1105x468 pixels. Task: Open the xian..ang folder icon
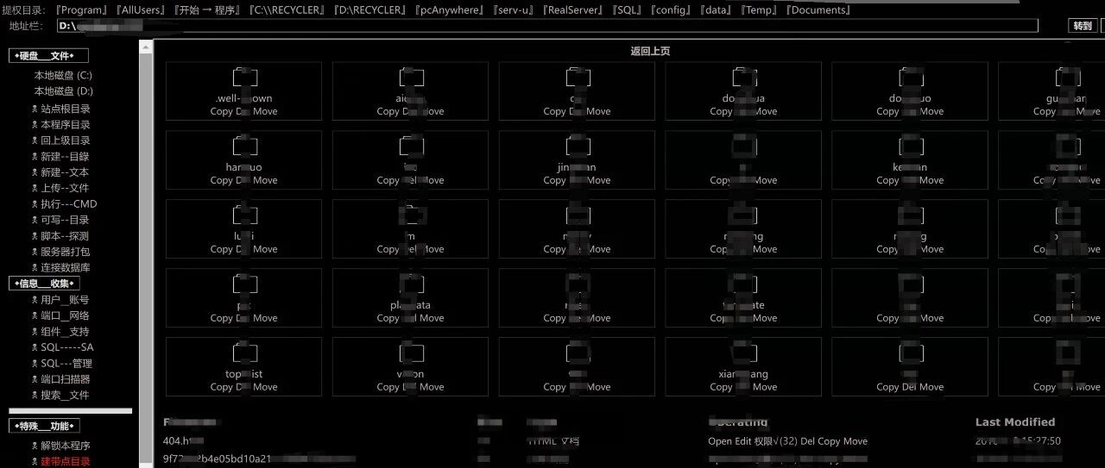point(744,353)
